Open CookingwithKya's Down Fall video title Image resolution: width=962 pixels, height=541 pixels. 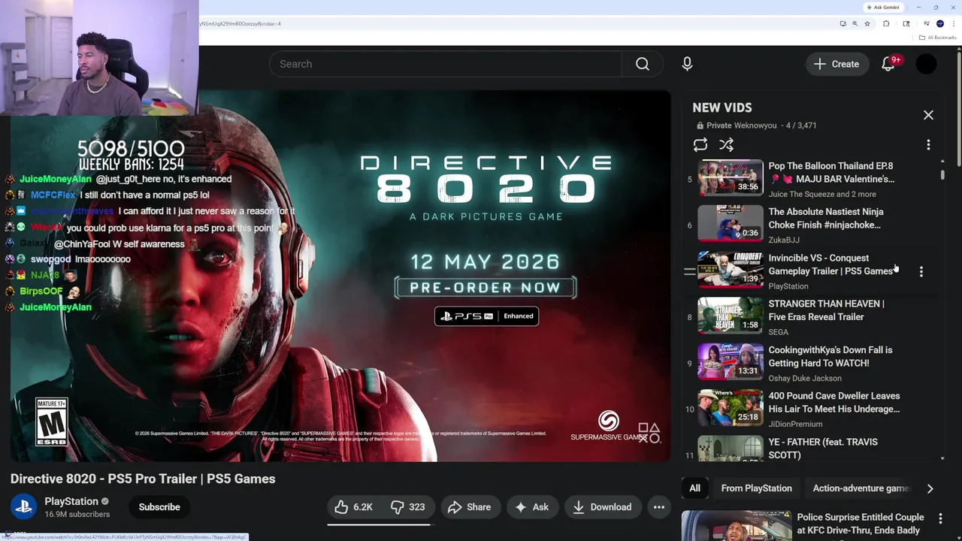click(830, 356)
